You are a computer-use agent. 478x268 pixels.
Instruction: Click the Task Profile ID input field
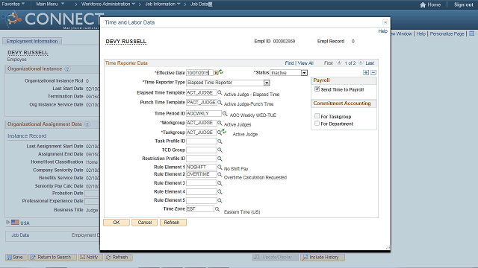click(201, 141)
